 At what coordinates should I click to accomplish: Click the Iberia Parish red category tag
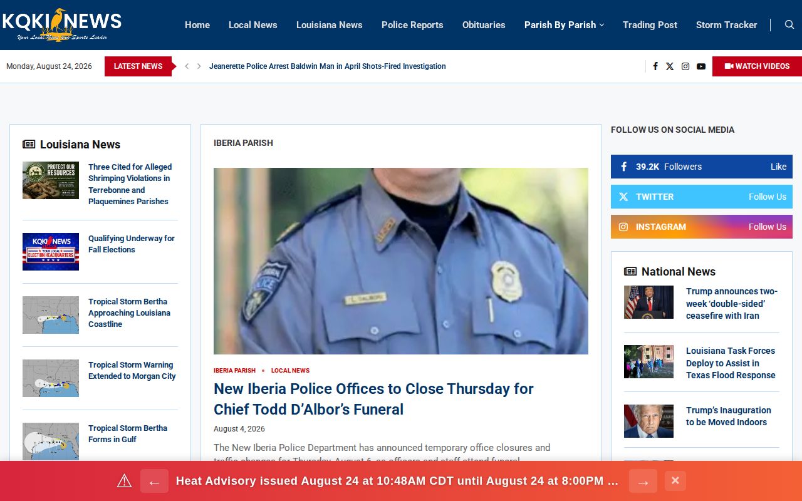234,371
